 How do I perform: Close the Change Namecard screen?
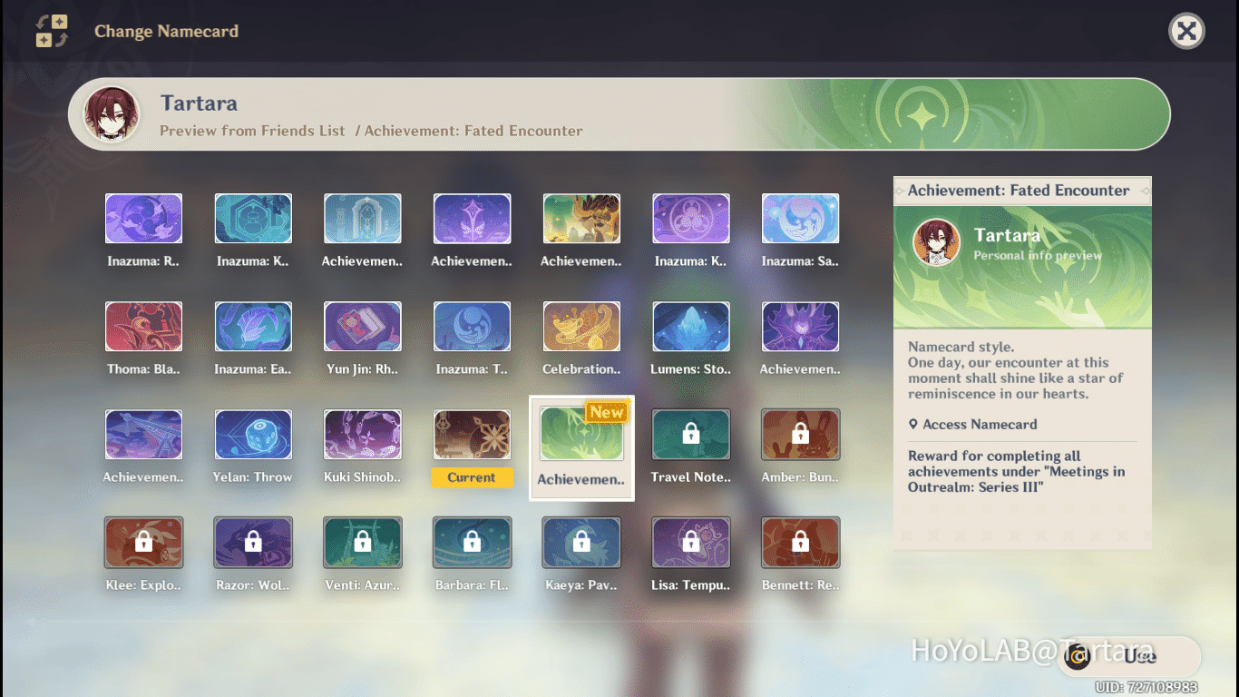[x=1185, y=32]
